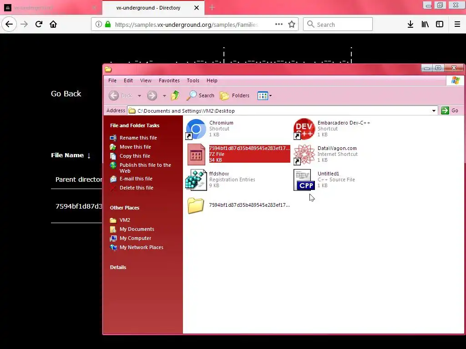Viewport: 466px width, 349px height.
Task: Click Rename this file task
Action: (138, 138)
